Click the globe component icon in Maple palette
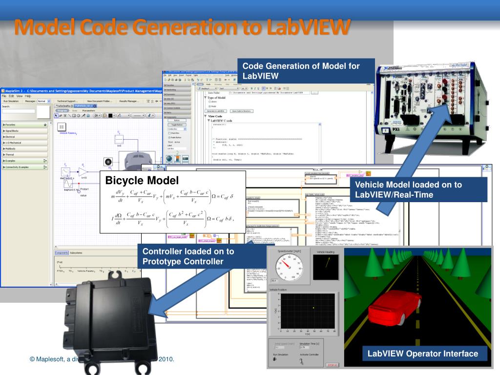 pos(169,159)
